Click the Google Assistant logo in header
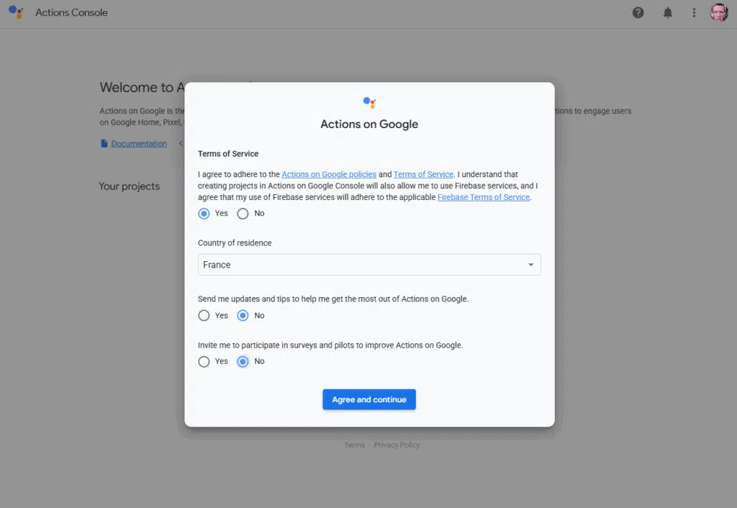737x508 pixels. coord(16,12)
